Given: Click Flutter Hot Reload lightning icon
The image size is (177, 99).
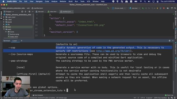Looking at the screenshot, I should [x=157, y=8].
